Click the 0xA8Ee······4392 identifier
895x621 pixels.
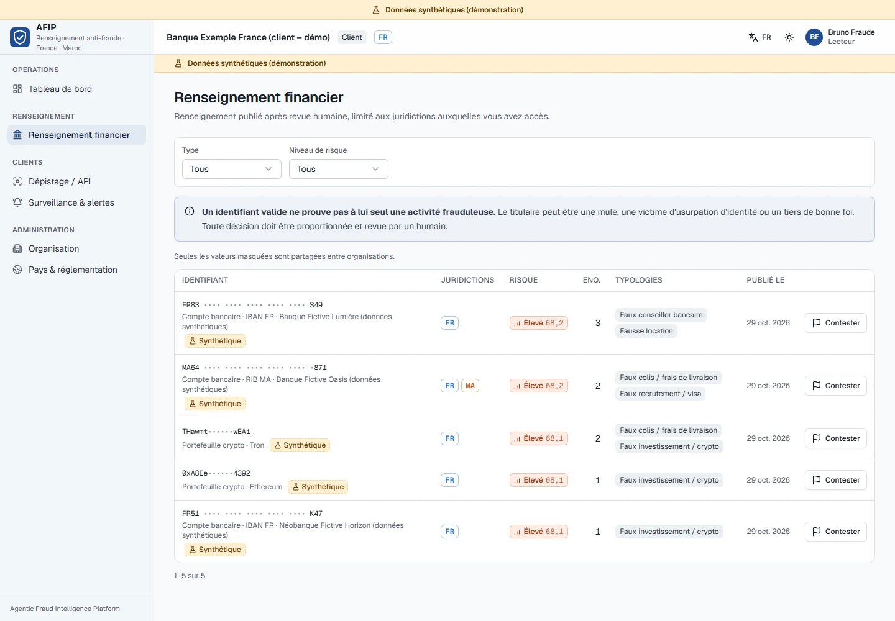216,473
